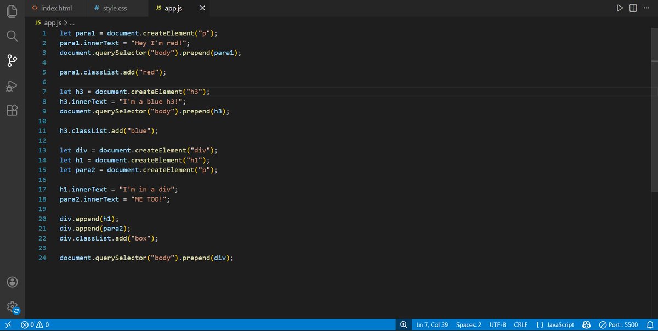Click div.append(h1) on line 20
Screen dimensions: 658x331
point(87,219)
